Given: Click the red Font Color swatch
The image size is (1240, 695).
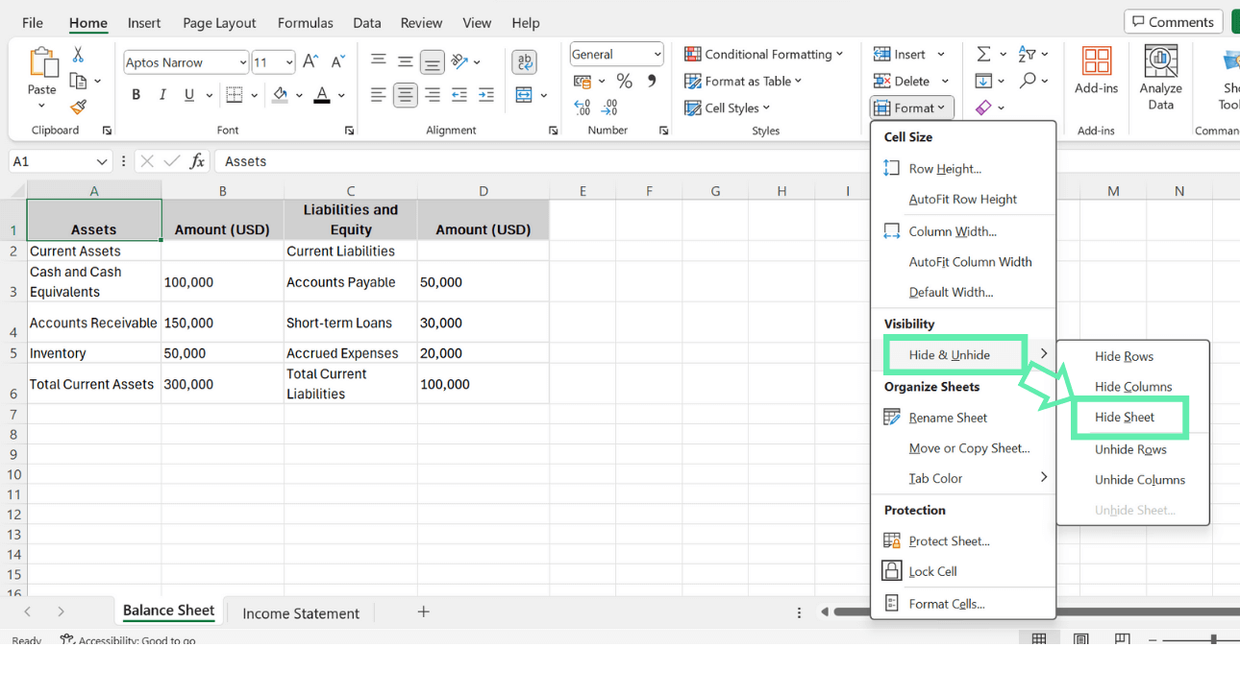Looking at the screenshot, I should pyautogui.click(x=322, y=96).
